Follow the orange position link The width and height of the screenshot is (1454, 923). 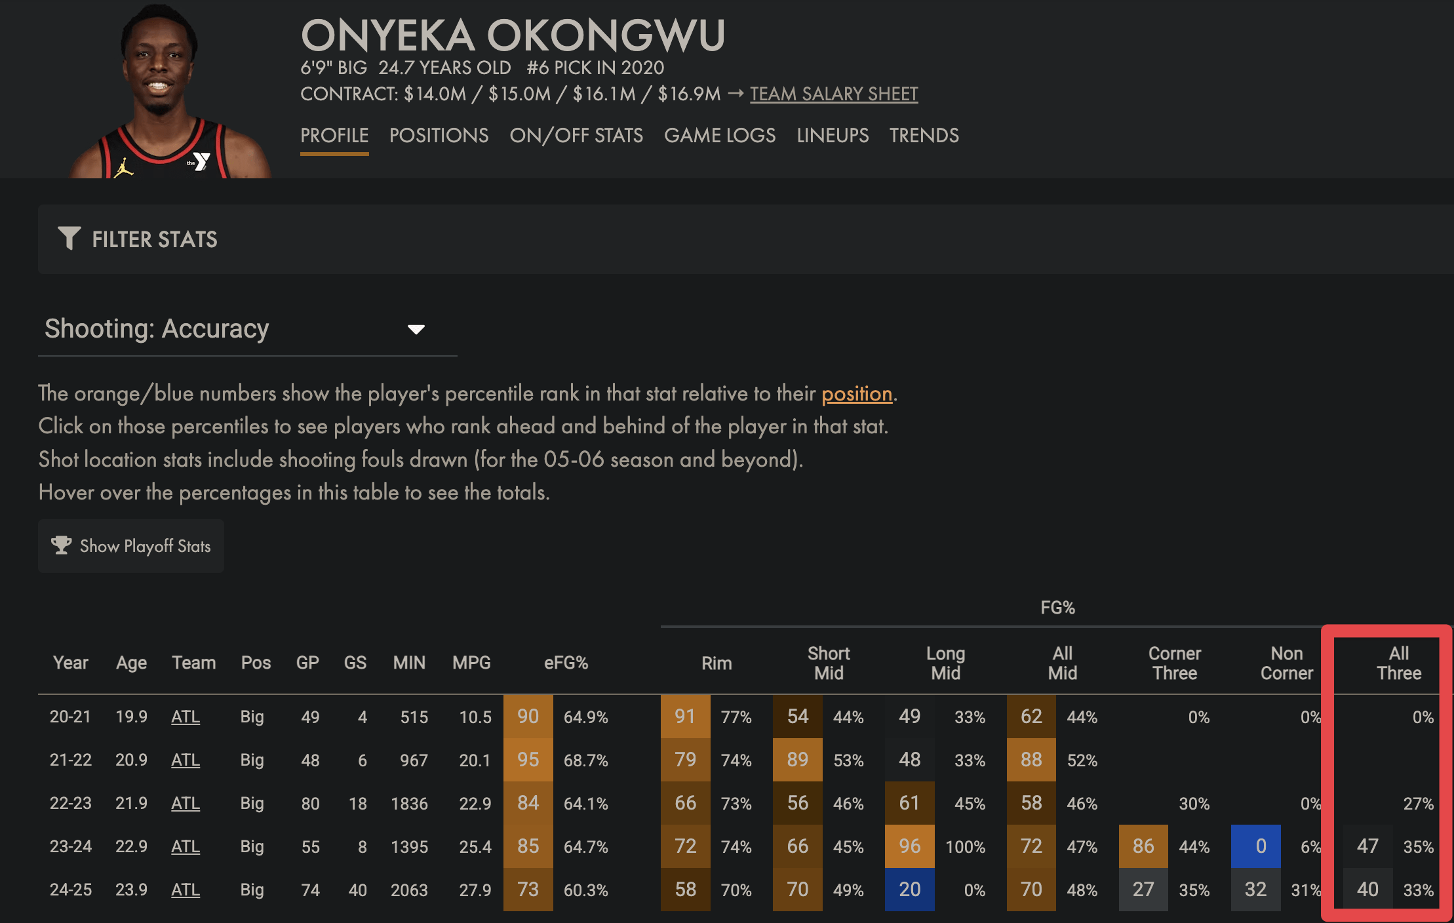coord(857,394)
